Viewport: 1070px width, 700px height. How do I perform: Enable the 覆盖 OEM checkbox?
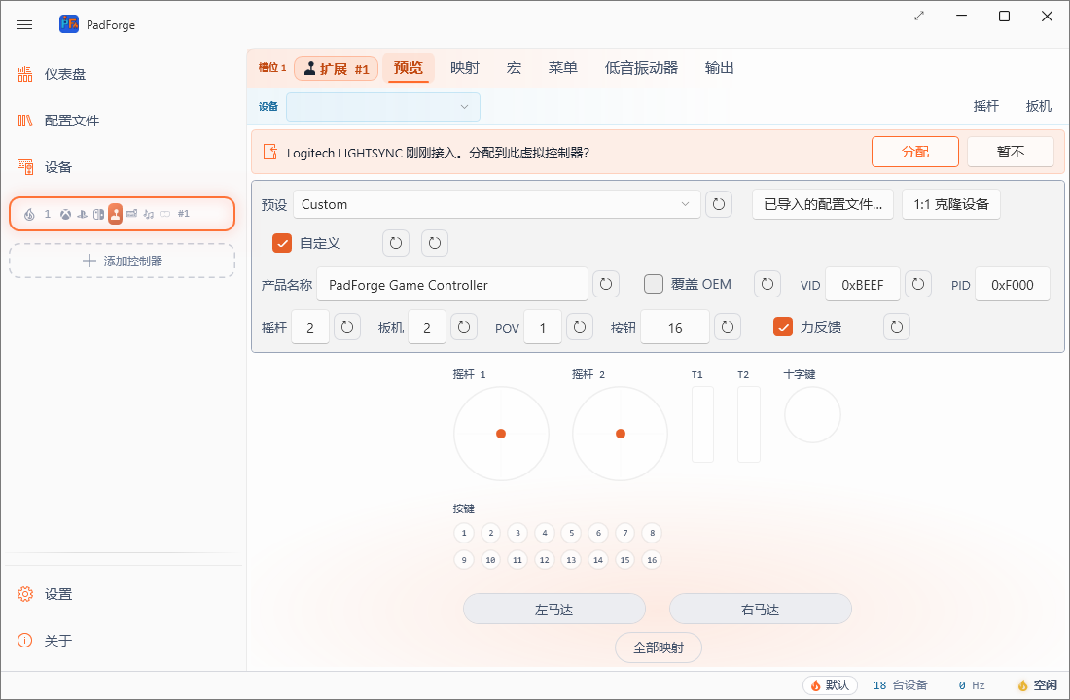pyautogui.click(x=654, y=284)
